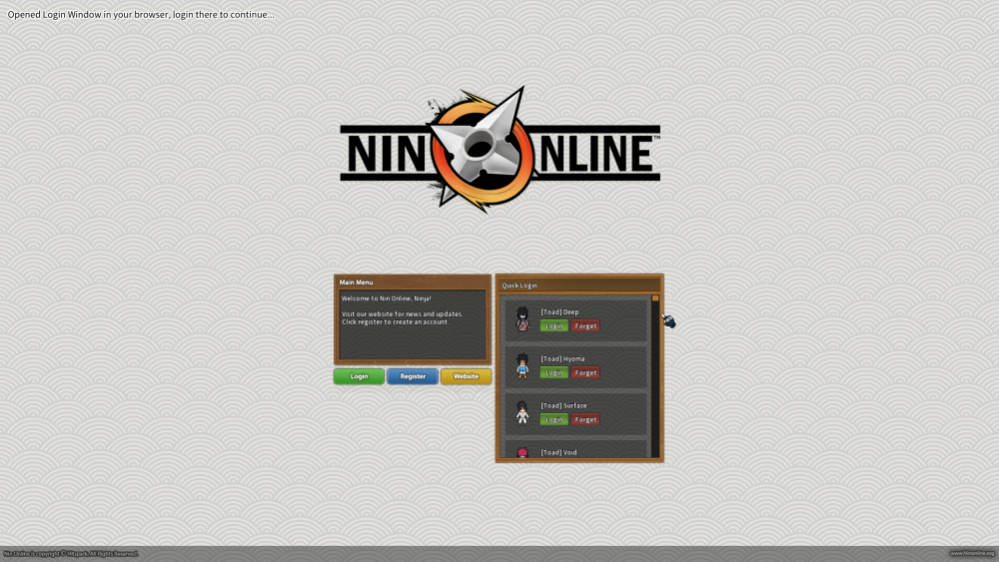Log in as [Toad] Surface

[x=553, y=420]
